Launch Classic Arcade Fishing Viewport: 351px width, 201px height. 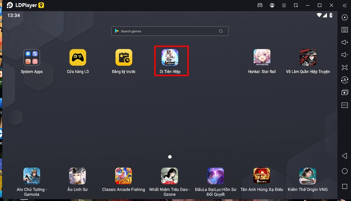pos(124,176)
